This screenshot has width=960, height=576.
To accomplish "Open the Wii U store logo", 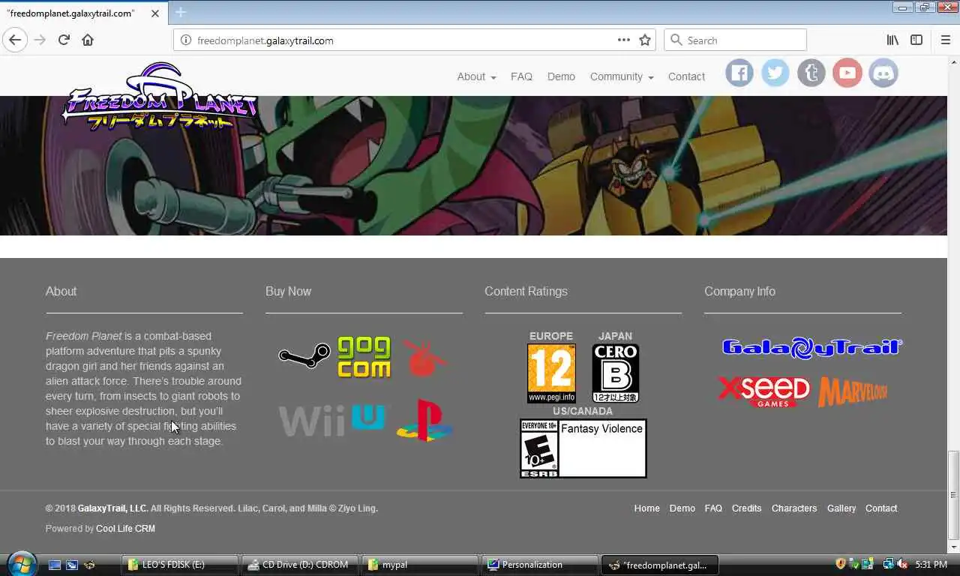I will (x=334, y=421).
